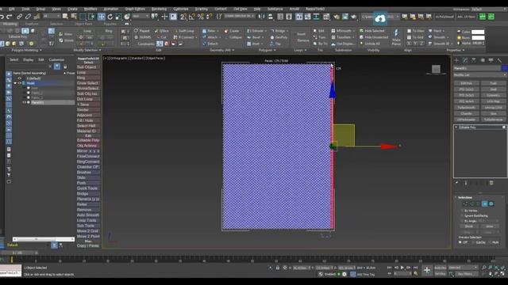Open the Modifier List dropdown

pos(480,75)
